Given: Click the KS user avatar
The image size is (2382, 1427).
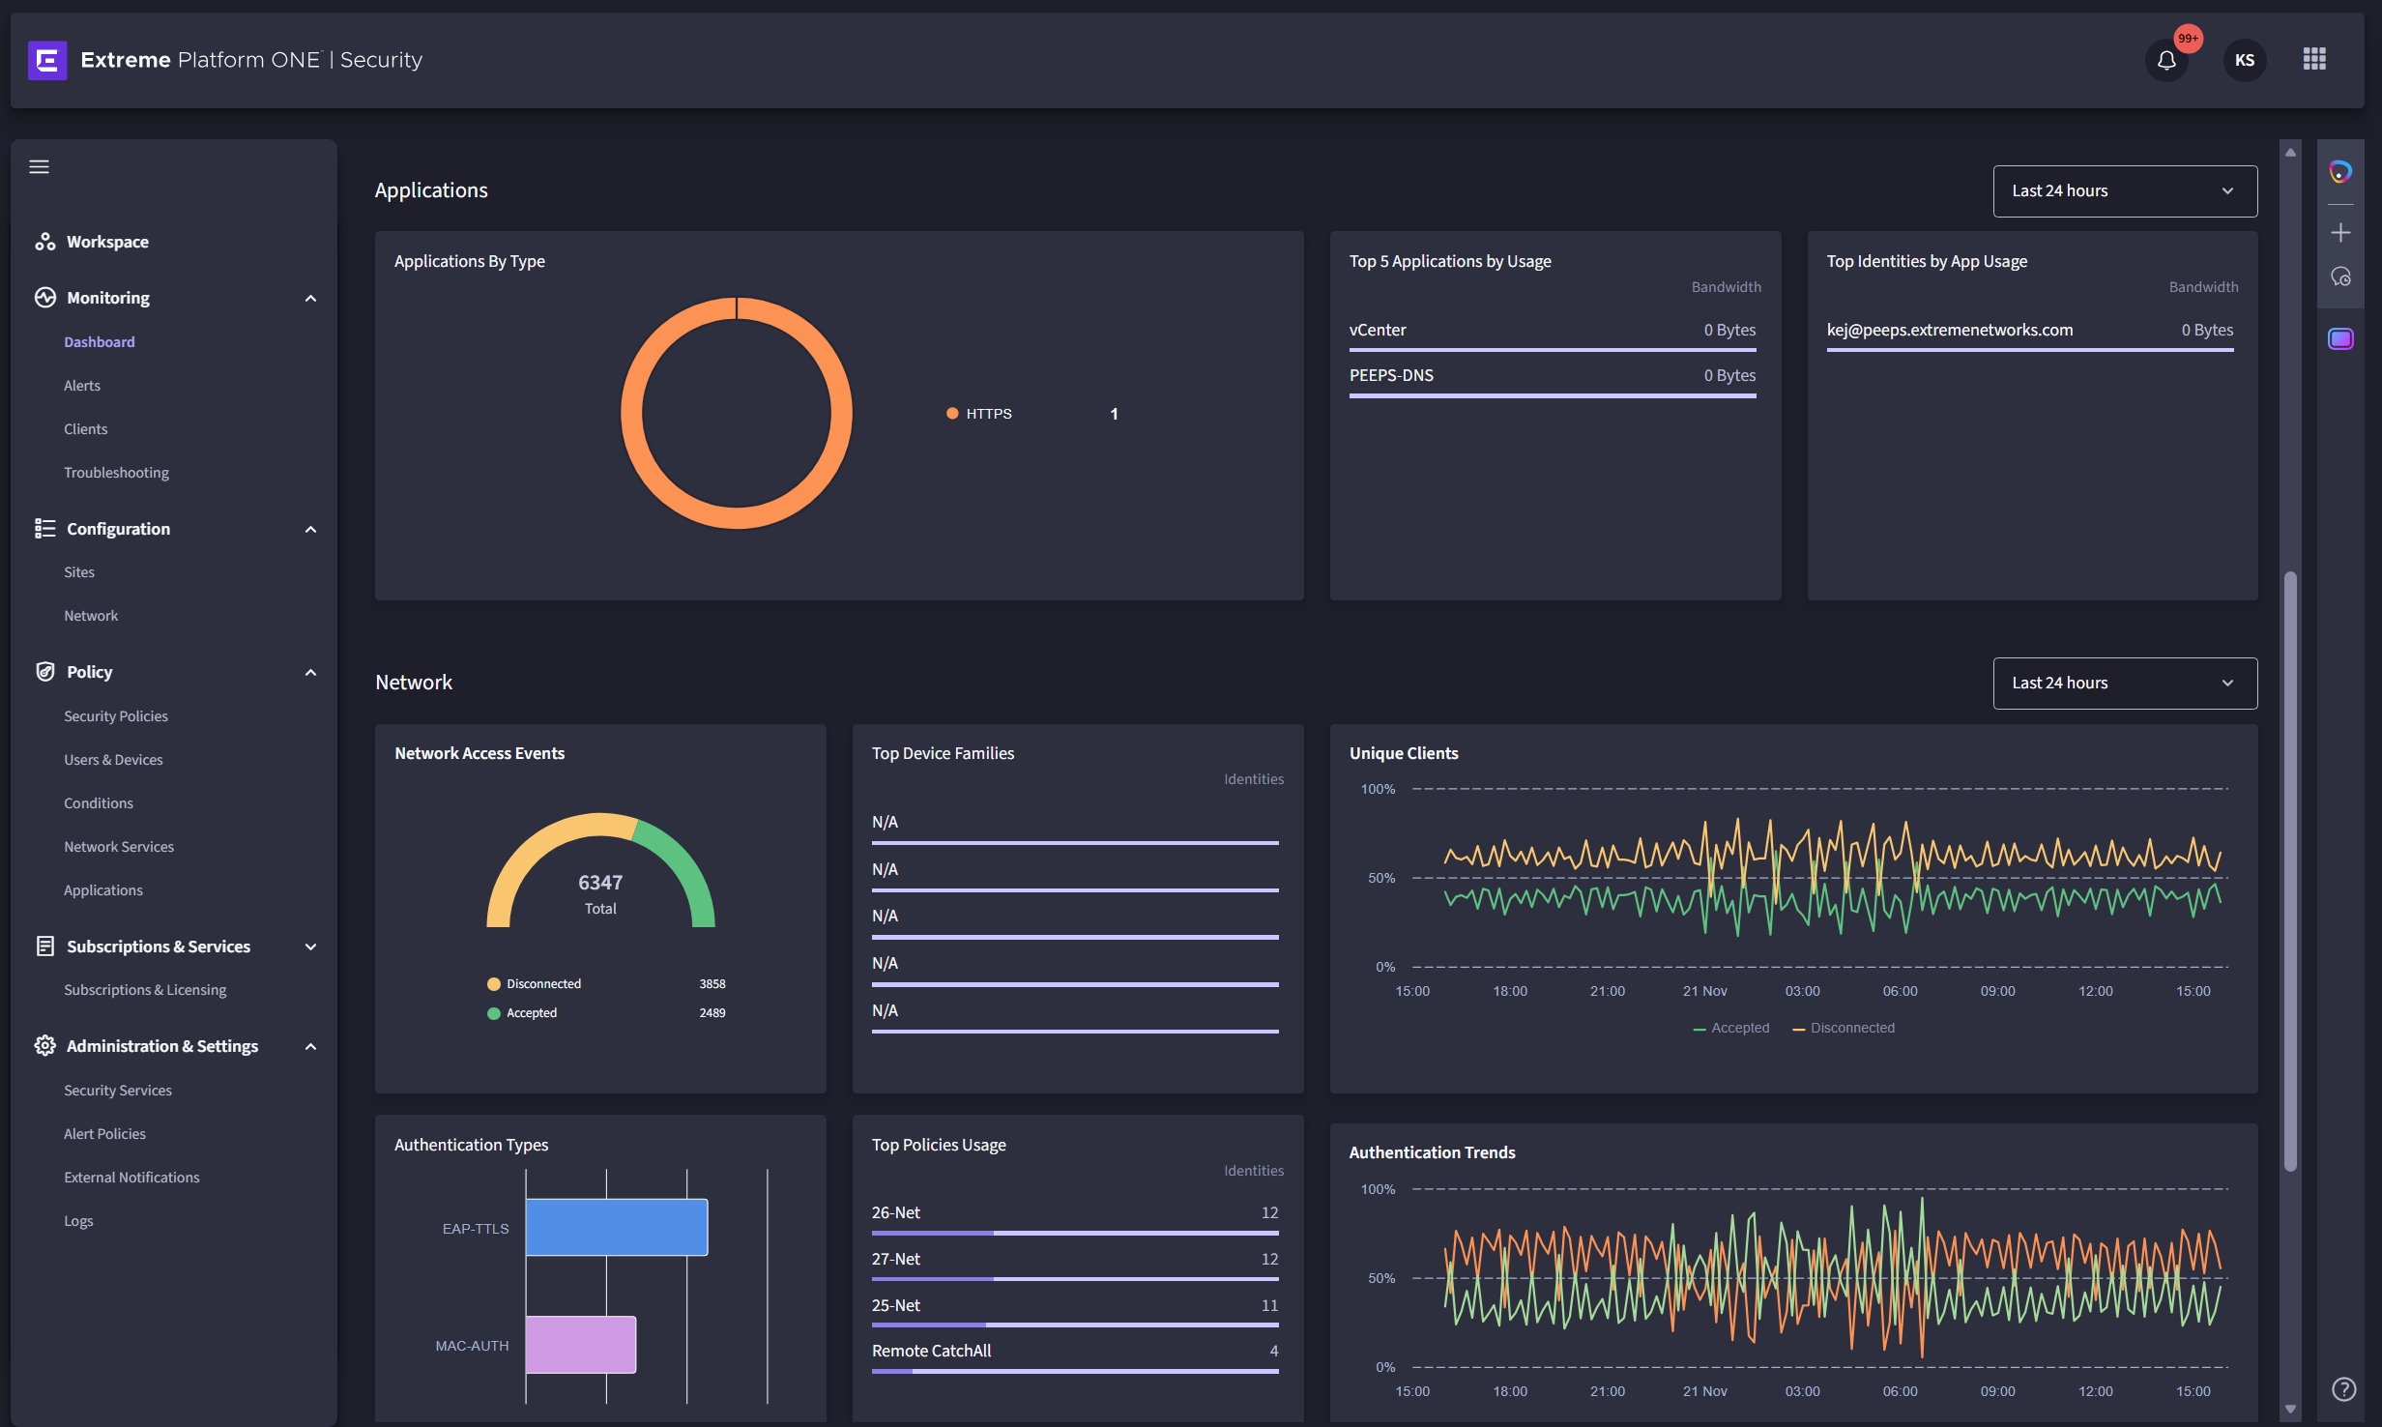Looking at the screenshot, I should (x=2244, y=60).
